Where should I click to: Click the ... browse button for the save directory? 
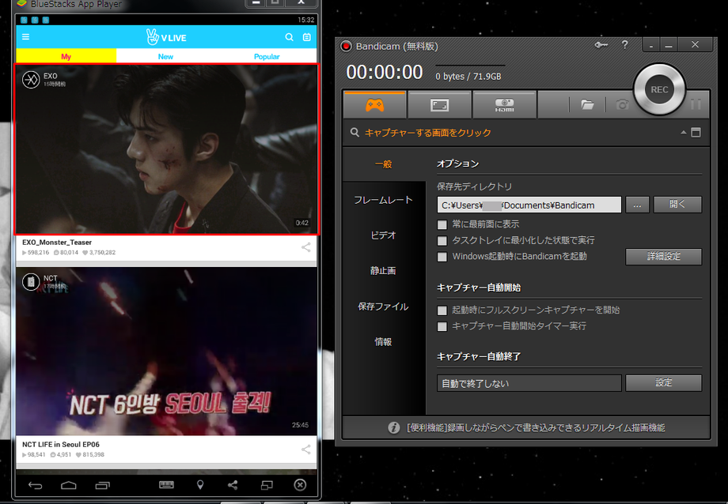pyautogui.click(x=637, y=205)
